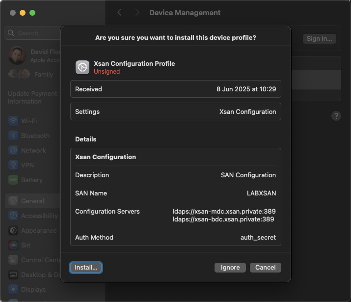Image resolution: width=351 pixels, height=302 pixels.
Task: Click the Received date 8 Jun 2025 at 10:29
Action: coord(246,89)
